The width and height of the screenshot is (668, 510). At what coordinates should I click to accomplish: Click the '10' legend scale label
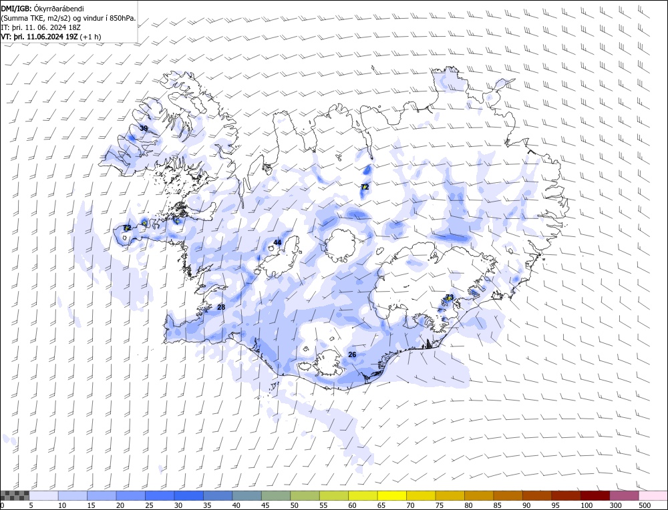(62, 505)
